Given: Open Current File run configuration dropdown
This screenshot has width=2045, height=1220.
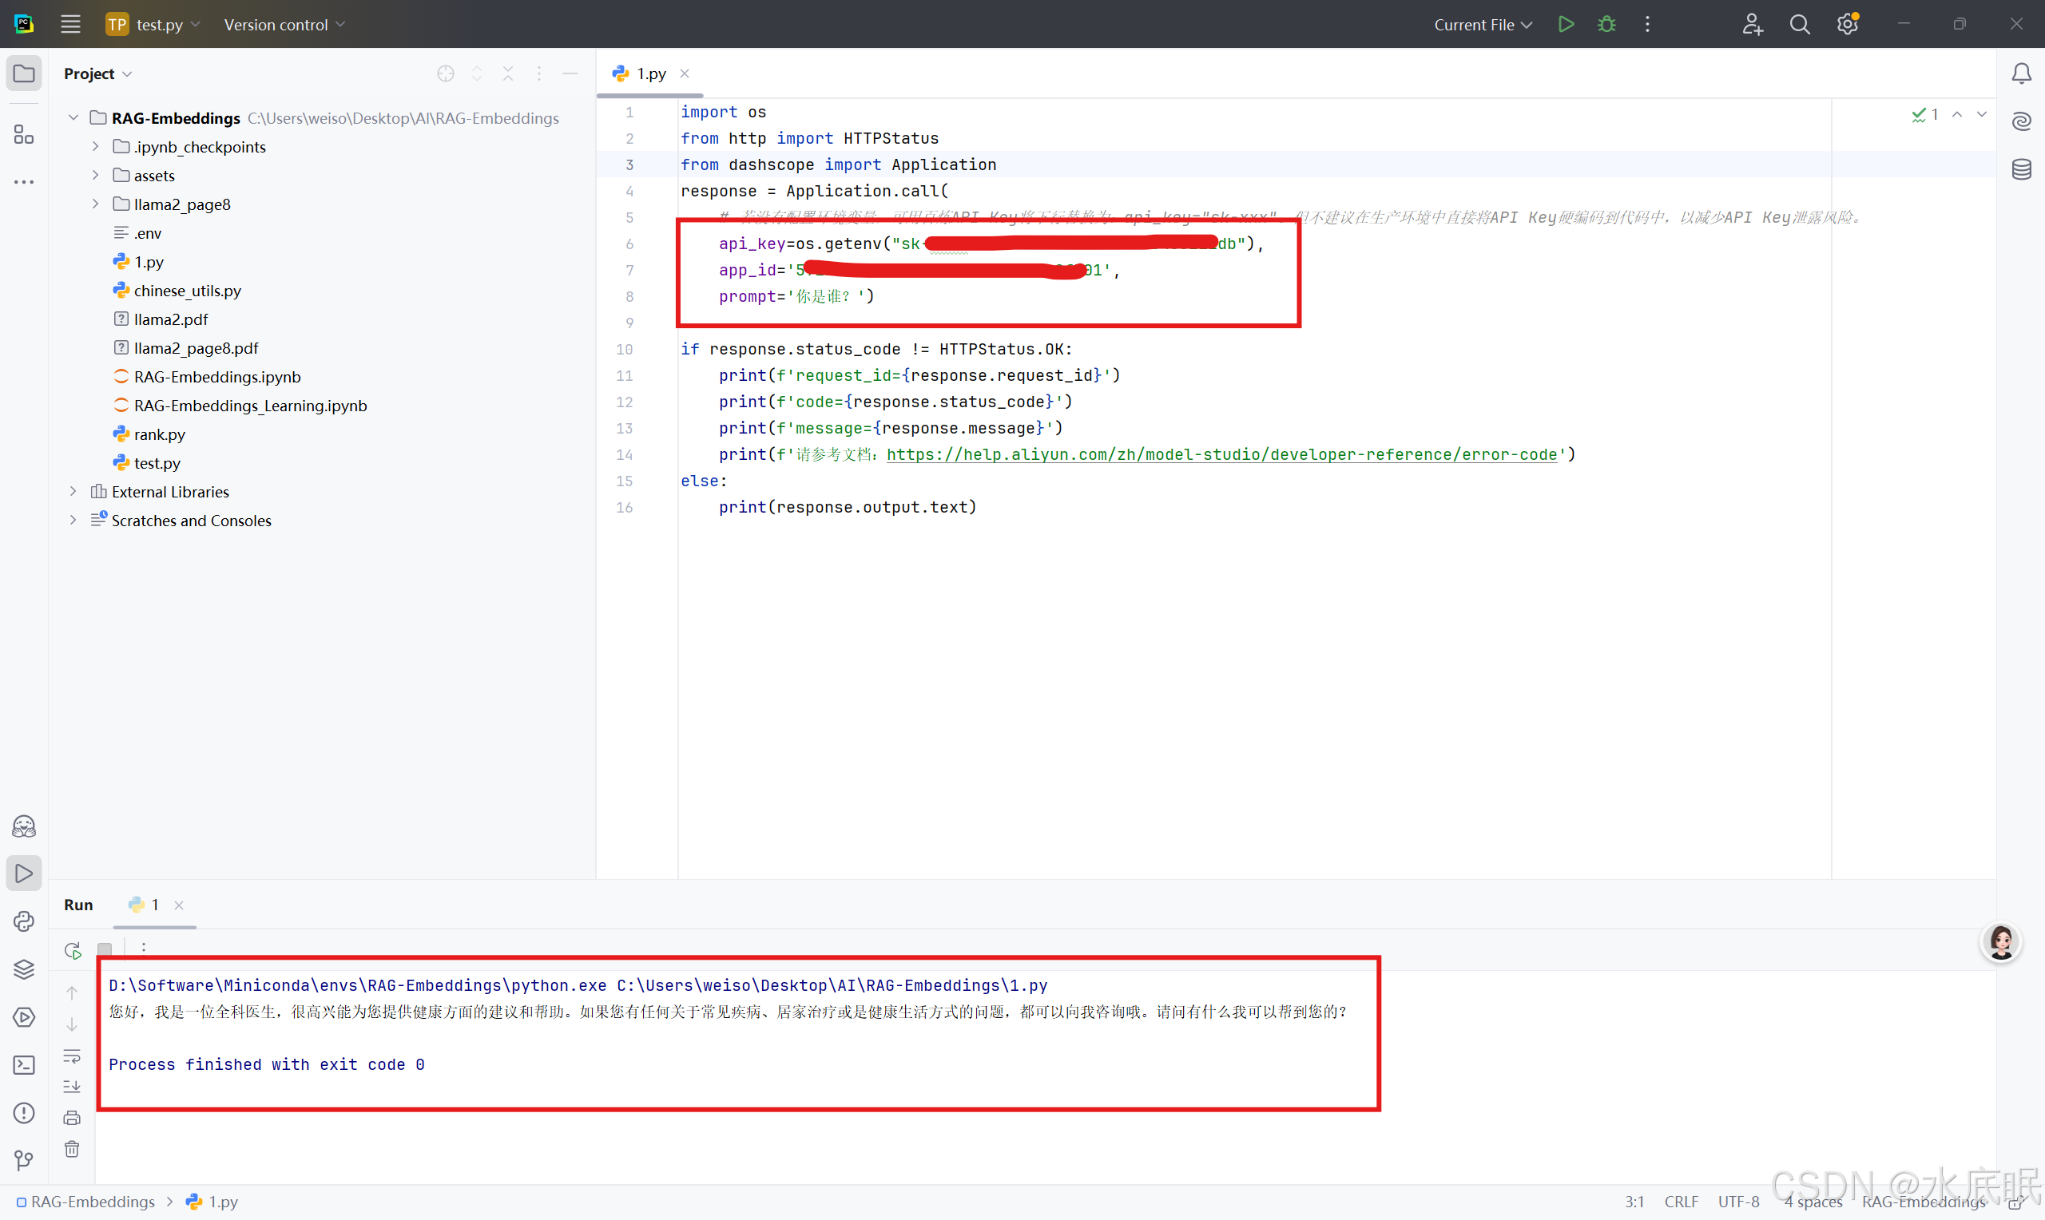Looking at the screenshot, I should click(x=1482, y=25).
